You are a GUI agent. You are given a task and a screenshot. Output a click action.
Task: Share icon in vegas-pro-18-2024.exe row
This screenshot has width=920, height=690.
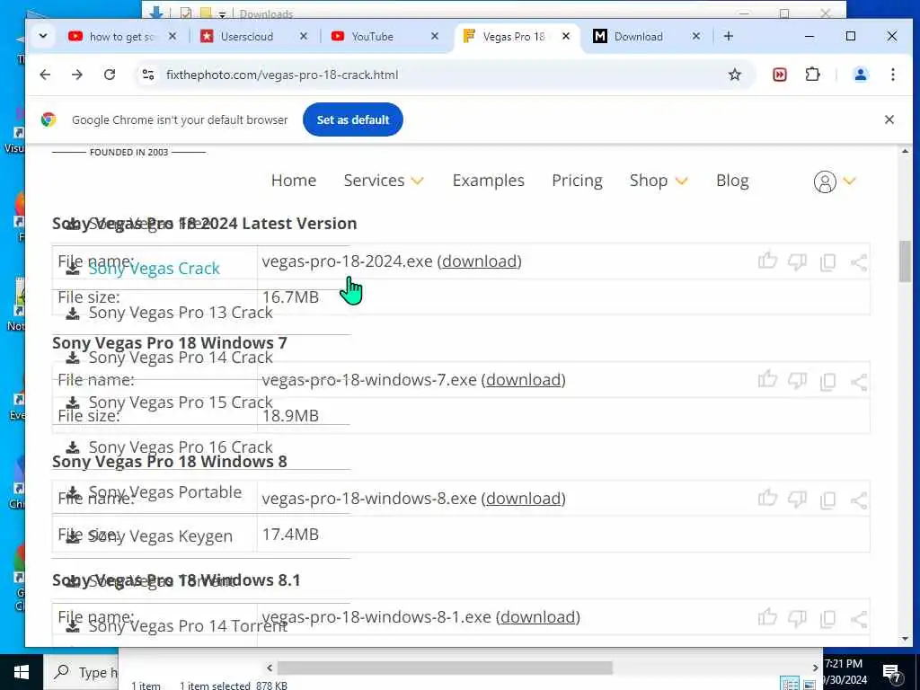858,262
